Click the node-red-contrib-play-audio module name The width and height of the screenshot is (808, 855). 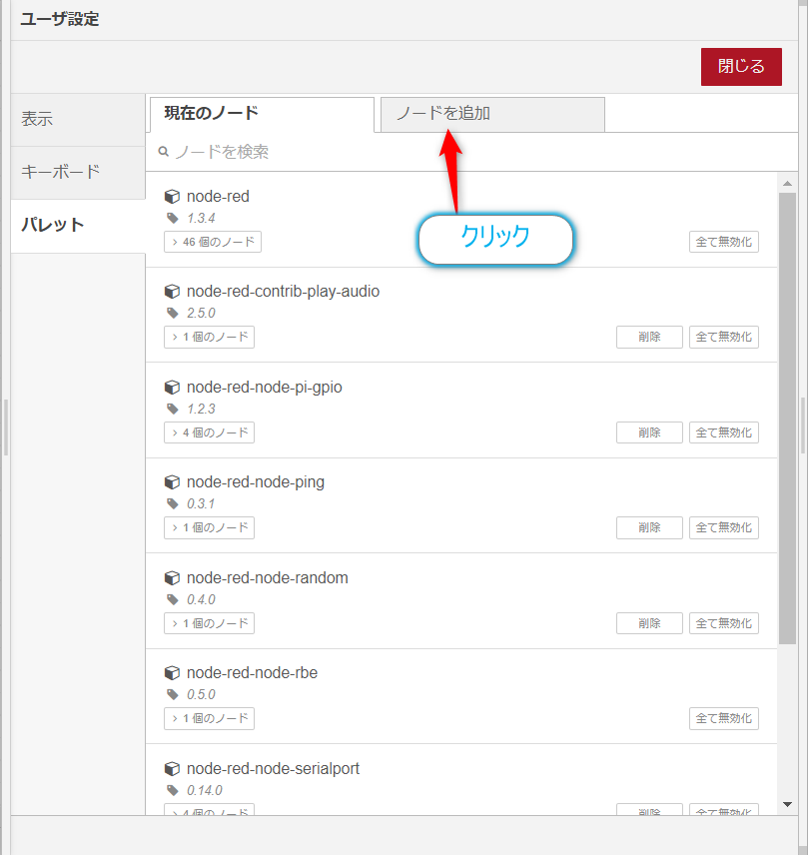coord(283,292)
